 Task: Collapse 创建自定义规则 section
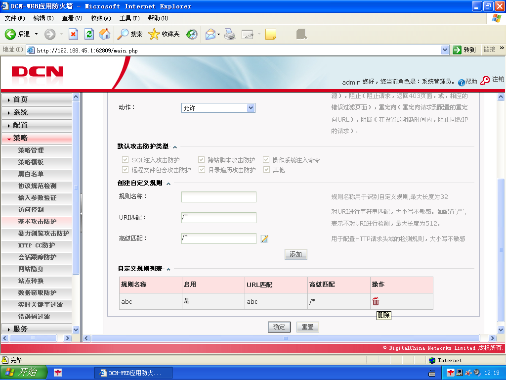[x=169, y=184]
